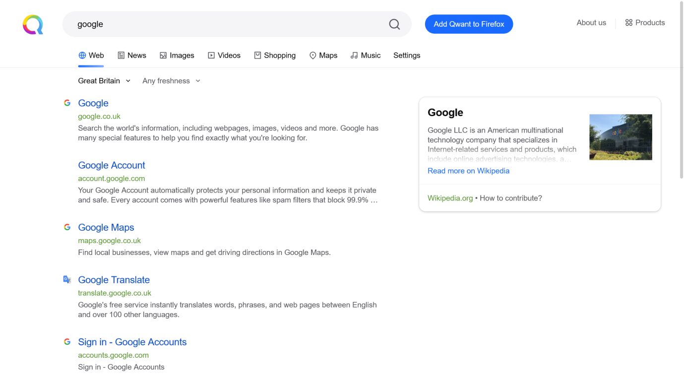Screen dimensions: 684x385
Task: Open the Read more on Wikipedia link
Action: pos(468,171)
